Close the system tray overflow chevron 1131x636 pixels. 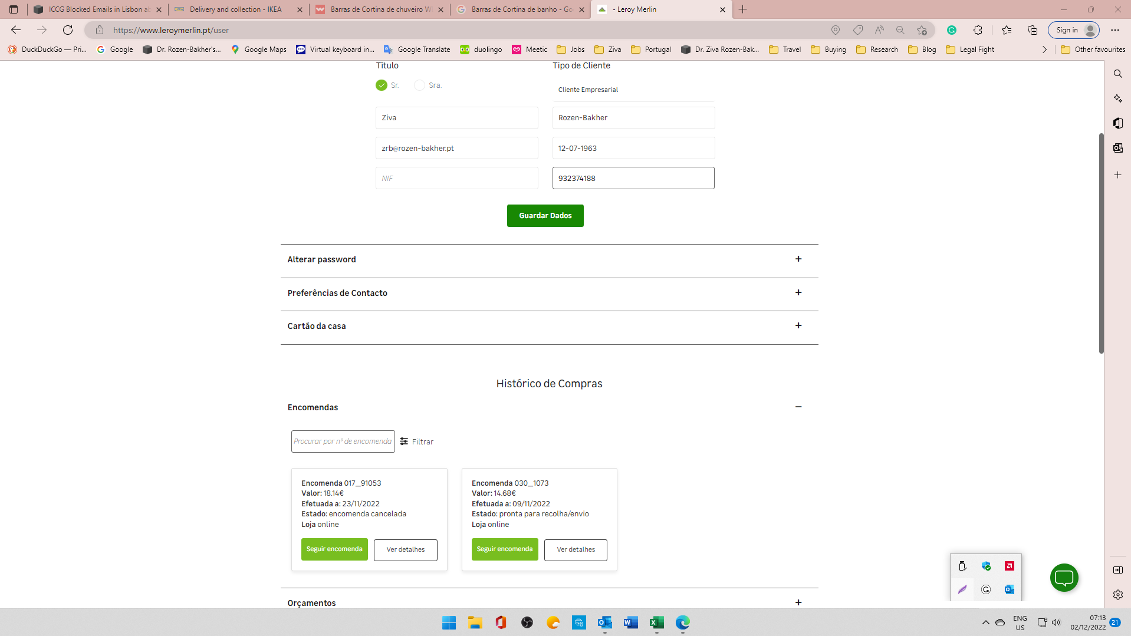coord(985,622)
